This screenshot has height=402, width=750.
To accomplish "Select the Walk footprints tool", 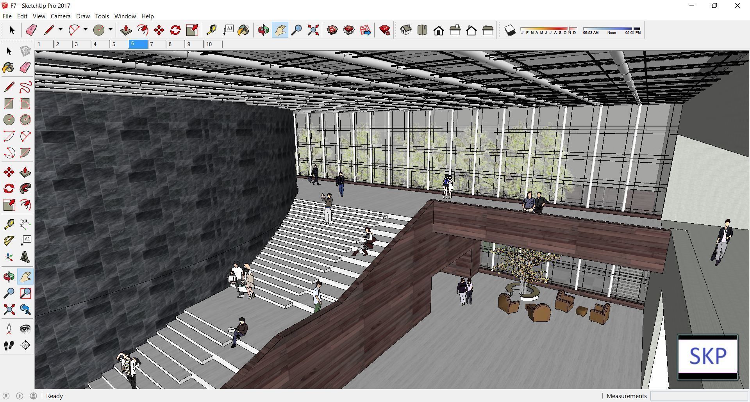I will pyautogui.click(x=9, y=345).
